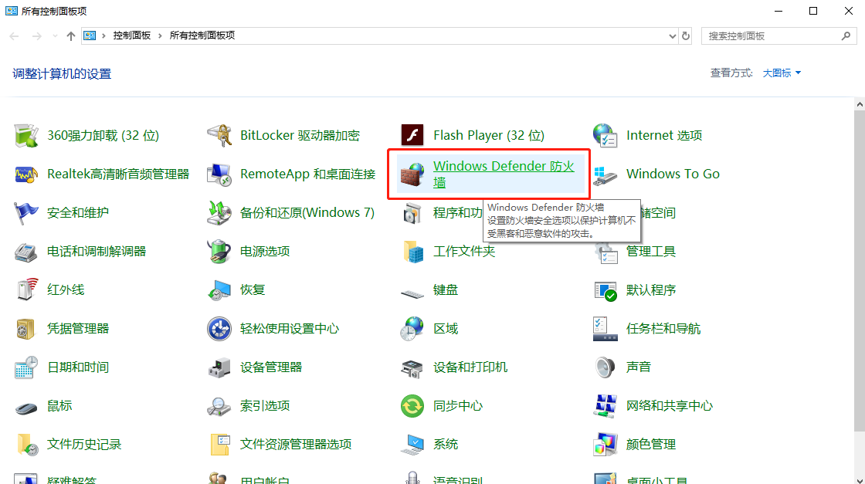The image size is (865, 484).
Task: Click the 电话和调制解调器 phone icon
Action: click(x=26, y=252)
